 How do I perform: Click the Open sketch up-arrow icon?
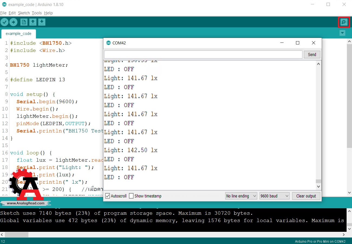coord(33,22)
